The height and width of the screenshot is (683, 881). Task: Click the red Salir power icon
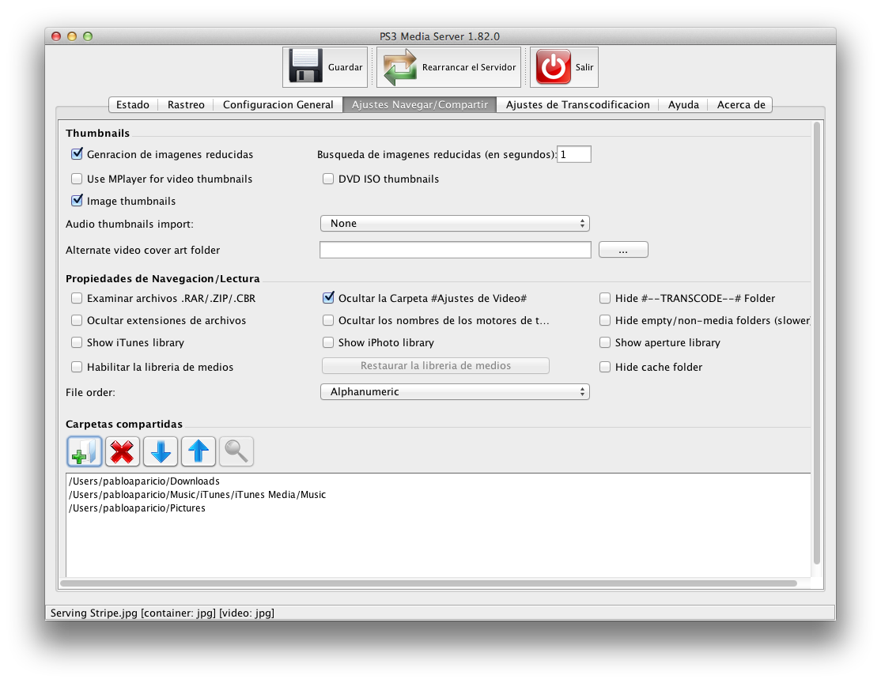click(553, 67)
